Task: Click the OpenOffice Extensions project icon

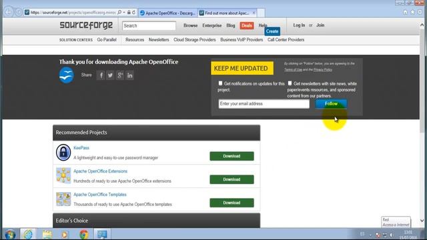Action: pyautogui.click(x=63, y=175)
